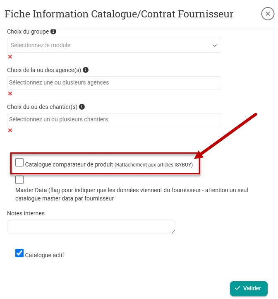Click the info icon beside Choix du groupe
Screen dimensions: 278x299
pyautogui.click(x=53, y=31)
